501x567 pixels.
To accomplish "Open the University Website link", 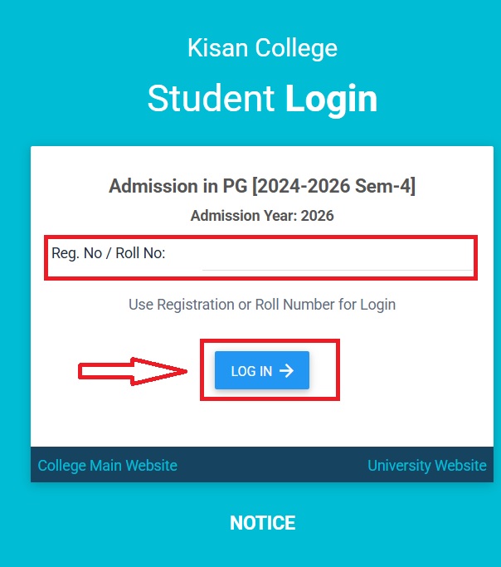I will [x=426, y=466].
